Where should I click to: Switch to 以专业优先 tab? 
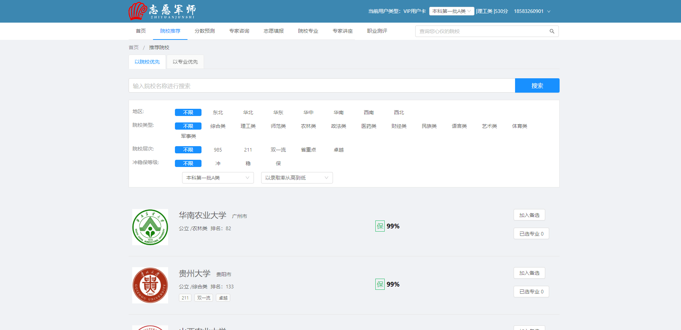[185, 62]
